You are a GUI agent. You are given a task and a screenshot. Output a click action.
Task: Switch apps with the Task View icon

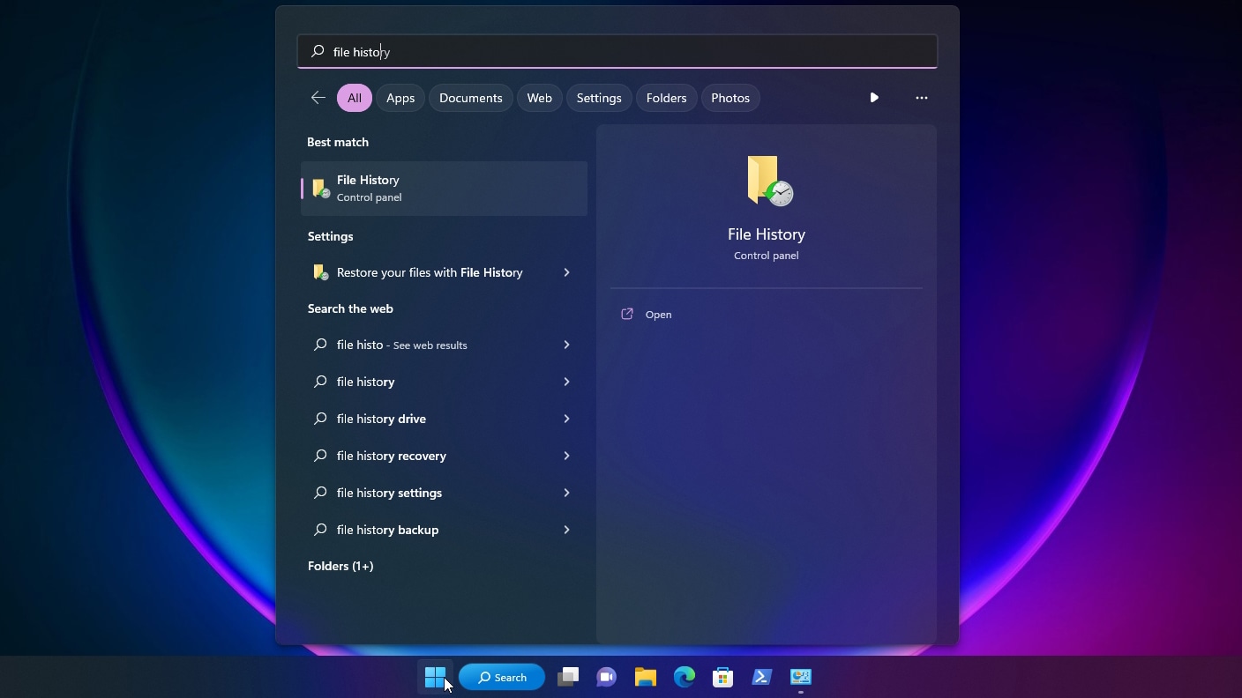click(x=567, y=677)
